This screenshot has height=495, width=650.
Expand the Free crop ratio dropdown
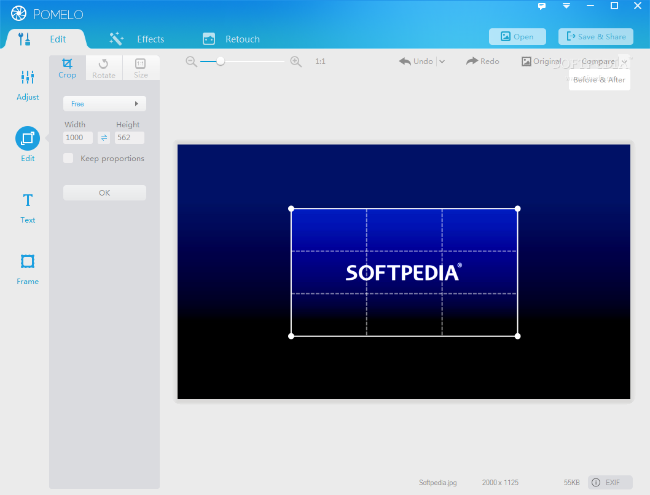(104, 104)
